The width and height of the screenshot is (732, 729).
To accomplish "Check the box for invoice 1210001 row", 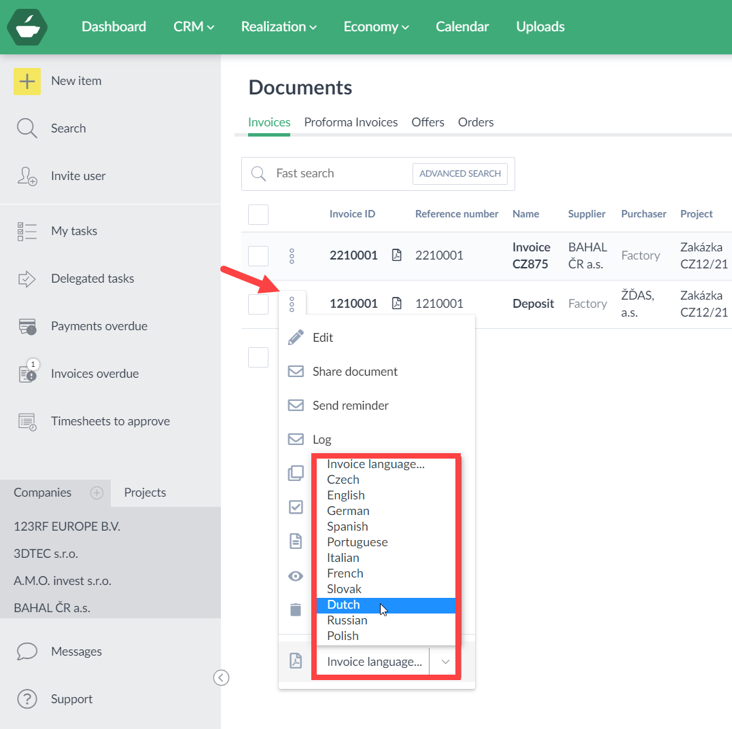I will pyautogui.click(x=258, y=304).
